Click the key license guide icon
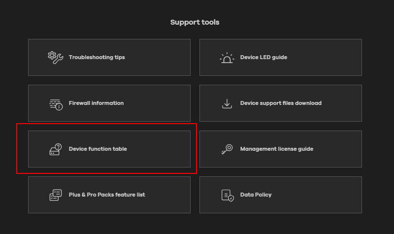 [x=227, y=149]
